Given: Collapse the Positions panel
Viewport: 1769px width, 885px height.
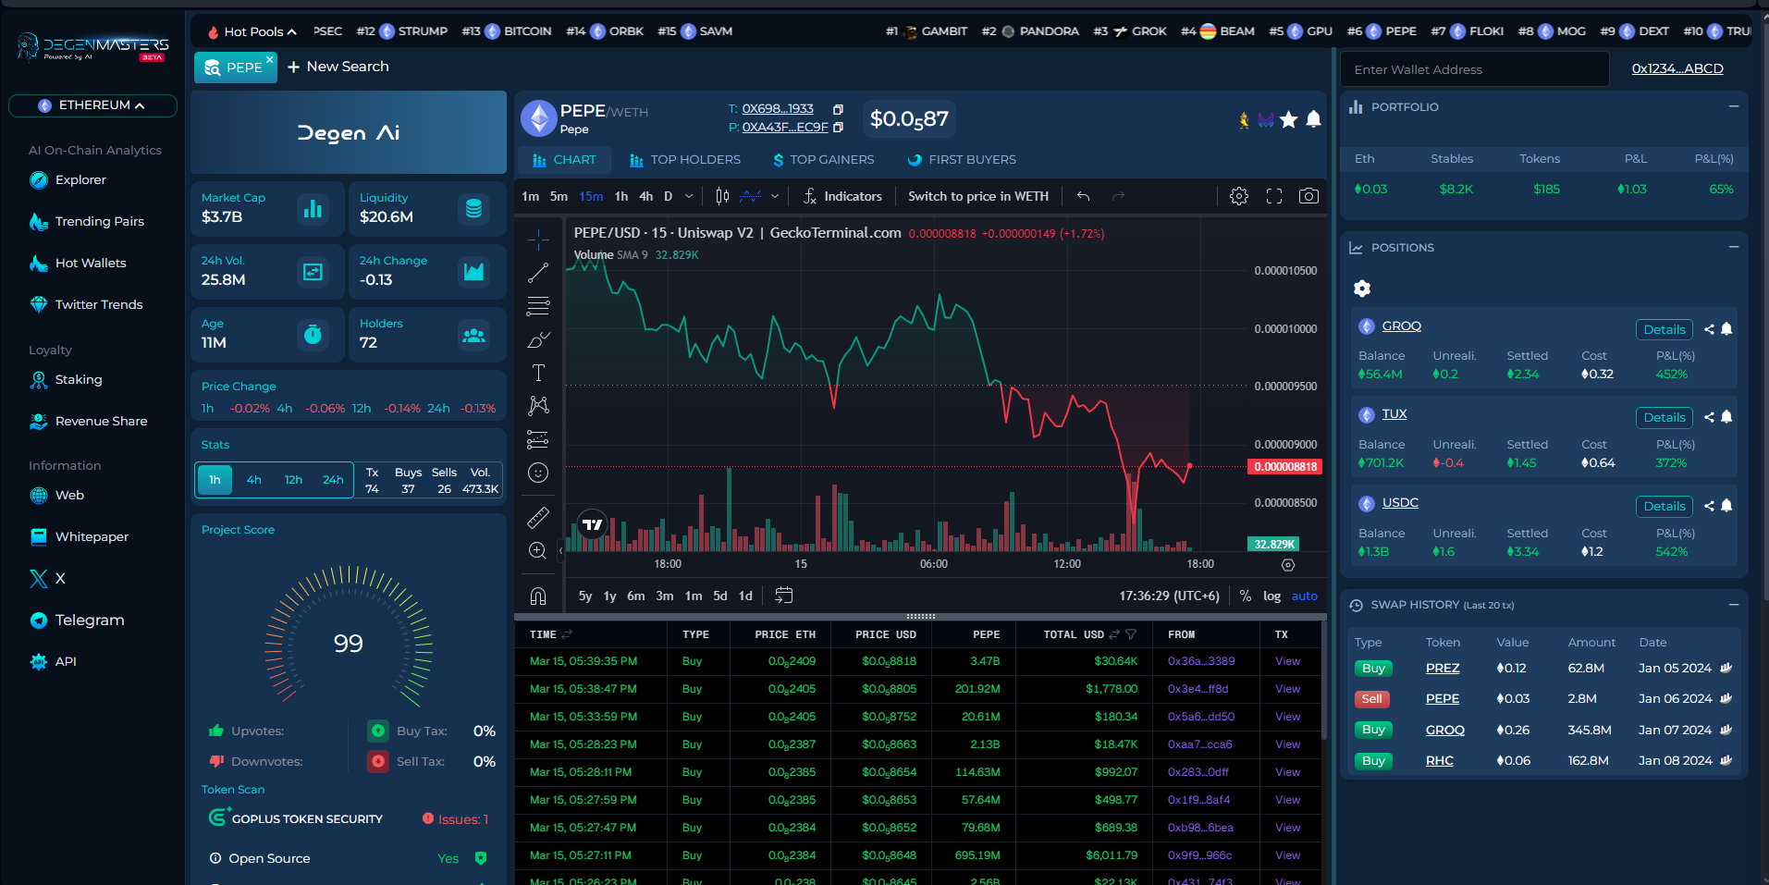Looking at the screenshot, I should coord(1734,247).
